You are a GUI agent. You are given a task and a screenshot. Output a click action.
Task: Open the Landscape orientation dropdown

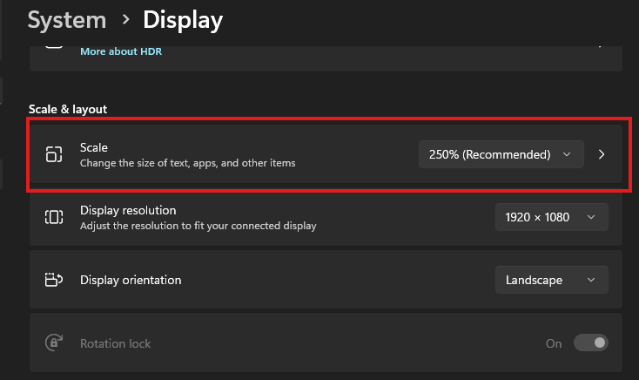pyautogui.click(x=552, y=280)
